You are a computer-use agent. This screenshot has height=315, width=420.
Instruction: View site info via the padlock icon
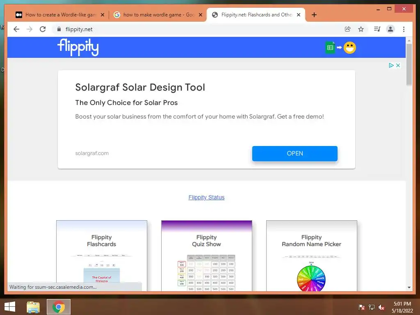(59, 29)
